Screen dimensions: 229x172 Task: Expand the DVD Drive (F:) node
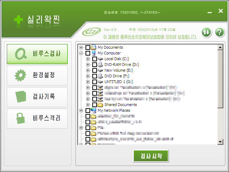(88, 76)
